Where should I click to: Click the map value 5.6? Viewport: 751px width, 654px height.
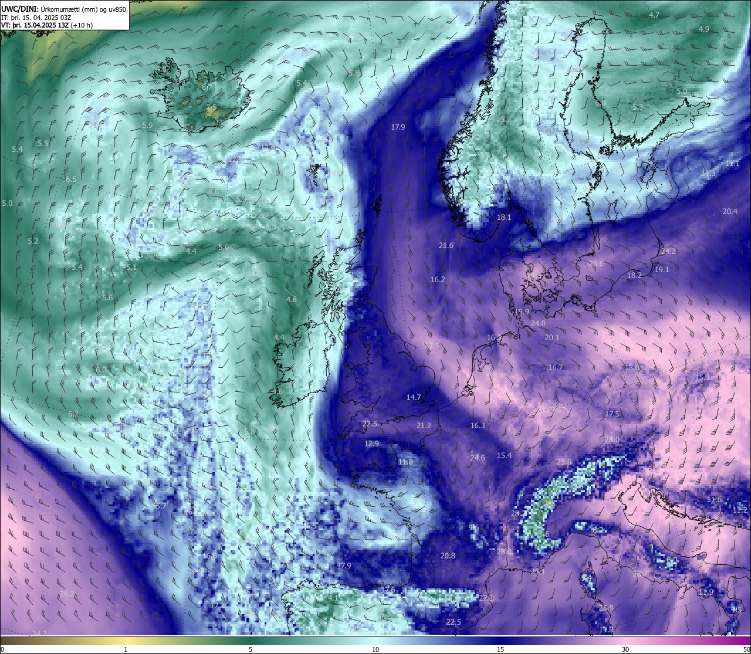[107, 297]
